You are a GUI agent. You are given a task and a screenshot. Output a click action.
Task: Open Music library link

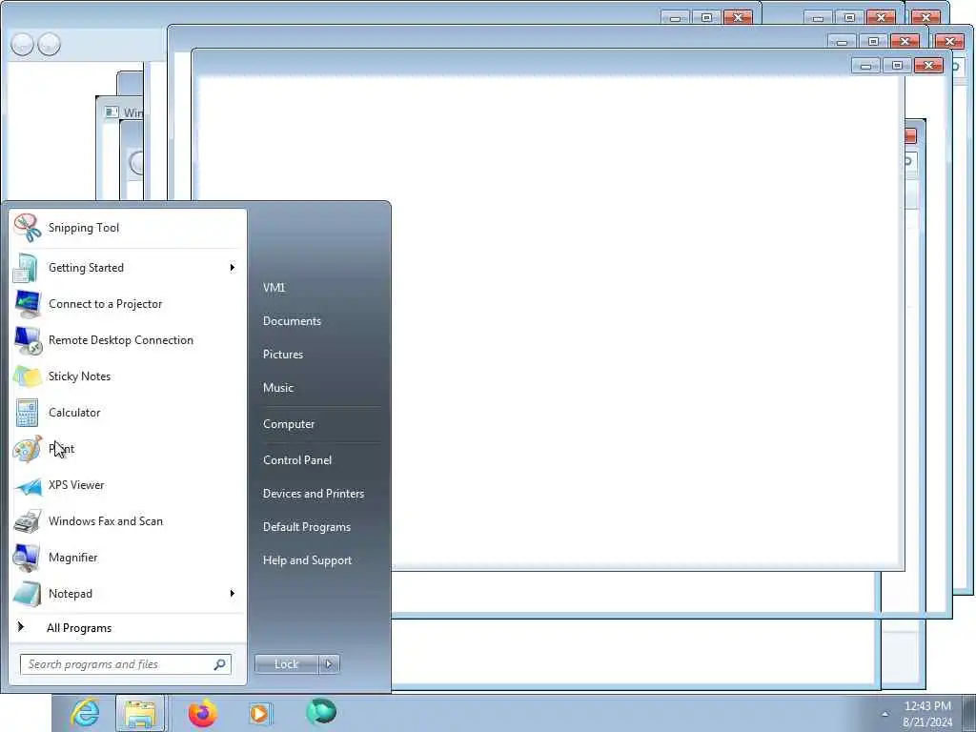tap(277, 388)
